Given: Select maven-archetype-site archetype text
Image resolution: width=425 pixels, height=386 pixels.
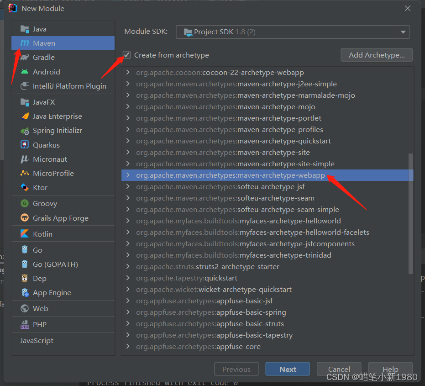Looking at the screenshot, I should coord(223,153).
